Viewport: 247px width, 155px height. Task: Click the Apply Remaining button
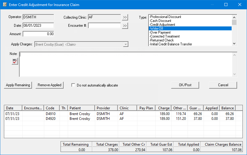pyautogui.click(x=18, y=85)
